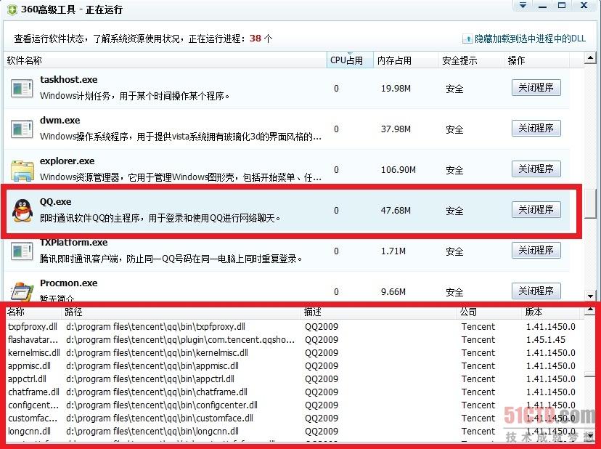The height and width of the screenshot is (449, 601).
Task: Sort DLL list by 路径 column
Action: coord(181,312)
